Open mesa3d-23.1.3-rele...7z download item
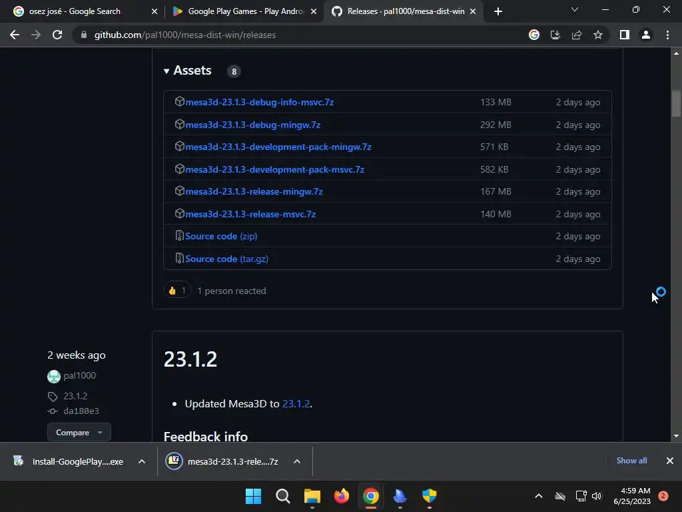Viewport: 682px width, 512px height. pos(222,461)
